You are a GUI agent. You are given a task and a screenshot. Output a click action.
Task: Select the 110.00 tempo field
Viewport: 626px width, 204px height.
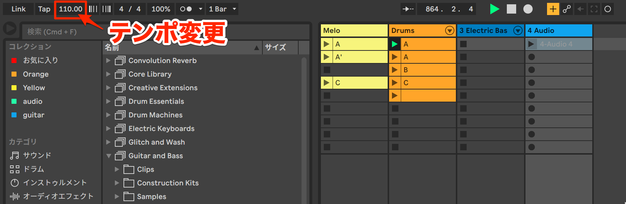coord(70,9)
